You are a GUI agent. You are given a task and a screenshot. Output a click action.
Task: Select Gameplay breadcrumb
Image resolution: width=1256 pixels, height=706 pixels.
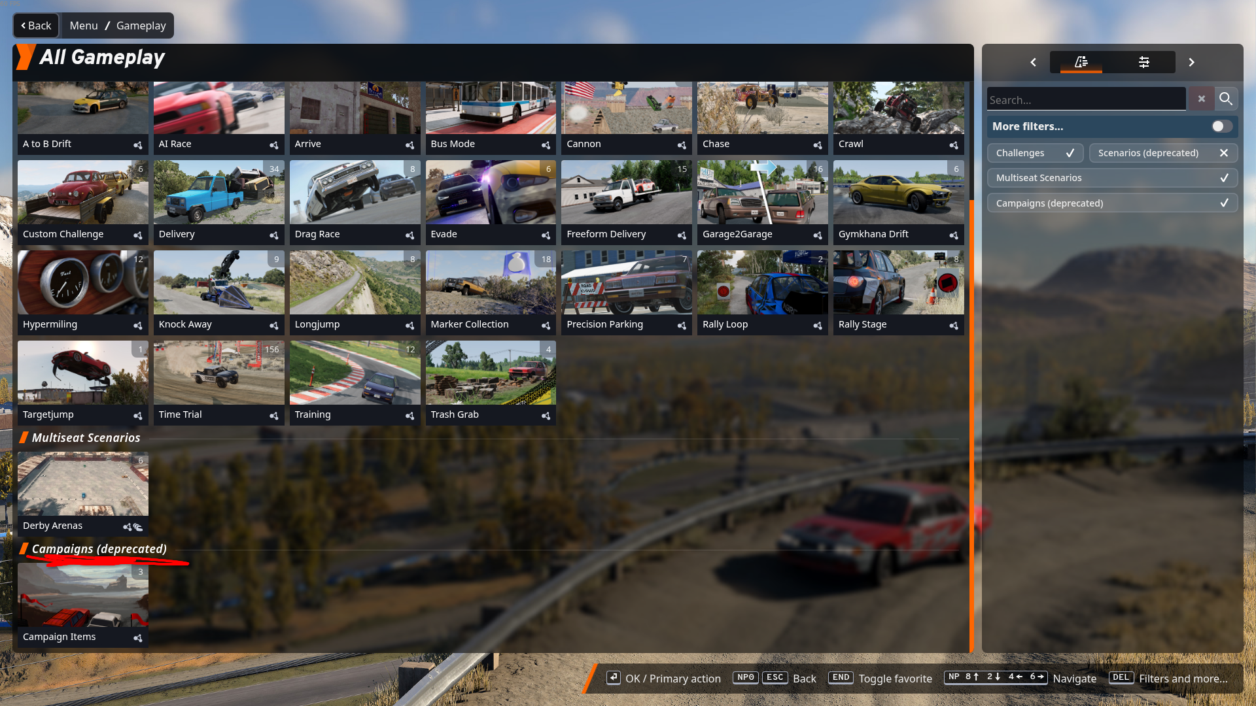pyautogui.click(x=141, y=25)
